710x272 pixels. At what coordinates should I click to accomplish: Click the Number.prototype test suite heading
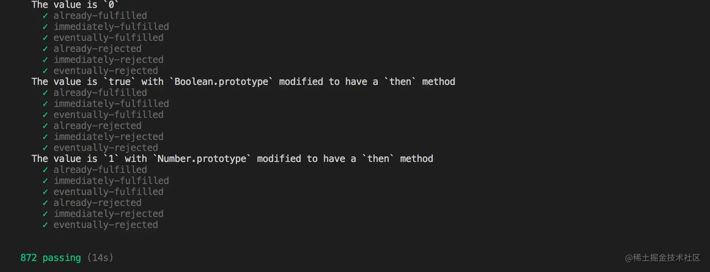coord(232,159)
